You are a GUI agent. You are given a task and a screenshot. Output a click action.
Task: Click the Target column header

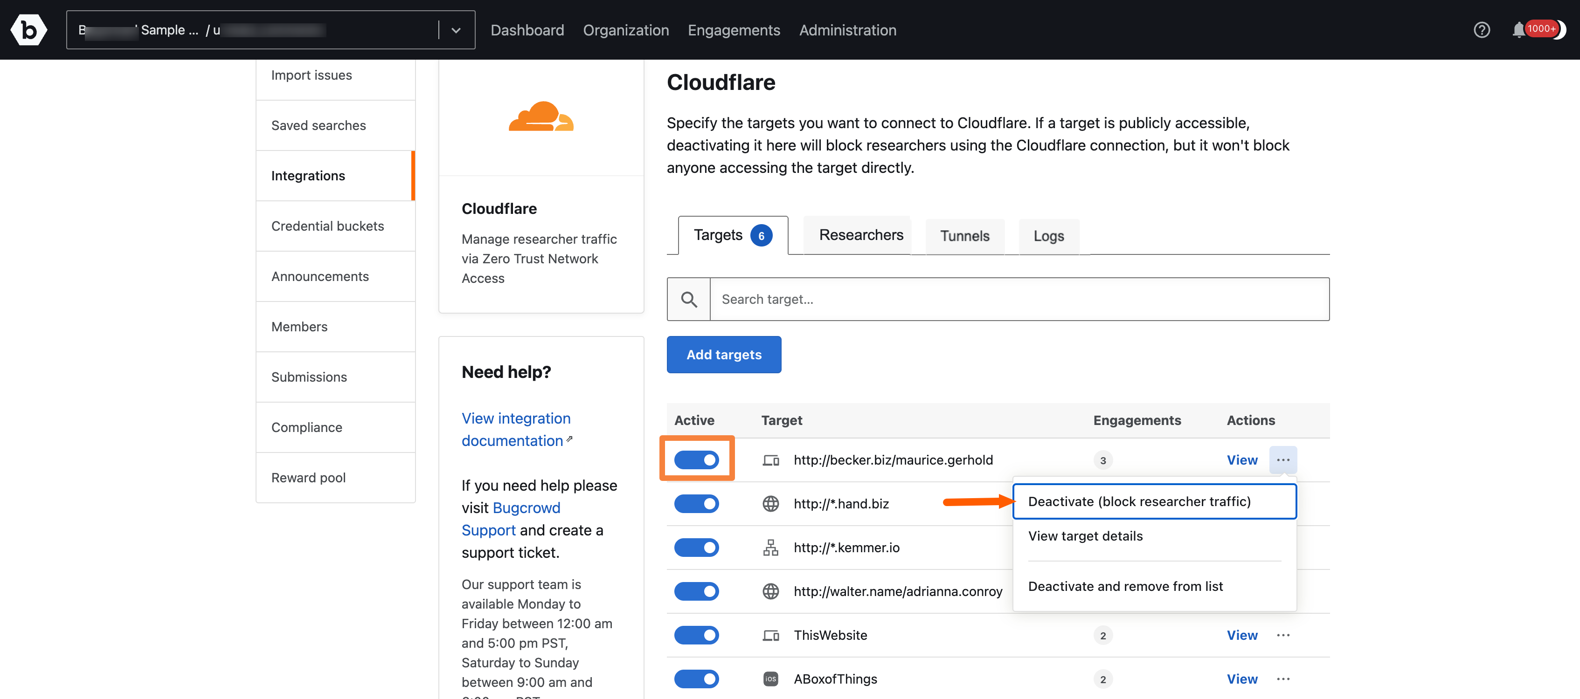[x=782, y=420]
